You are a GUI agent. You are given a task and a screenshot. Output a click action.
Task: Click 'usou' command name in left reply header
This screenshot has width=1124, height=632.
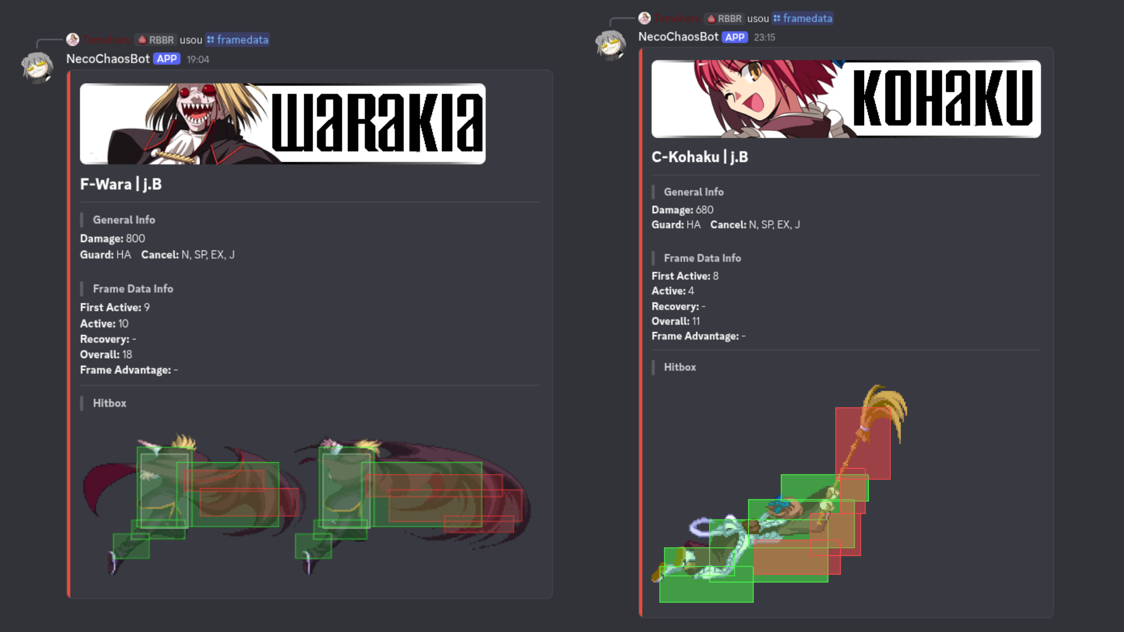pyautogui.click(x=191, y=40)
